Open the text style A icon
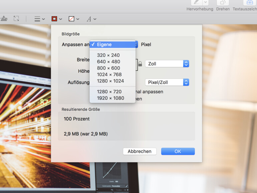 click(89, 19)
